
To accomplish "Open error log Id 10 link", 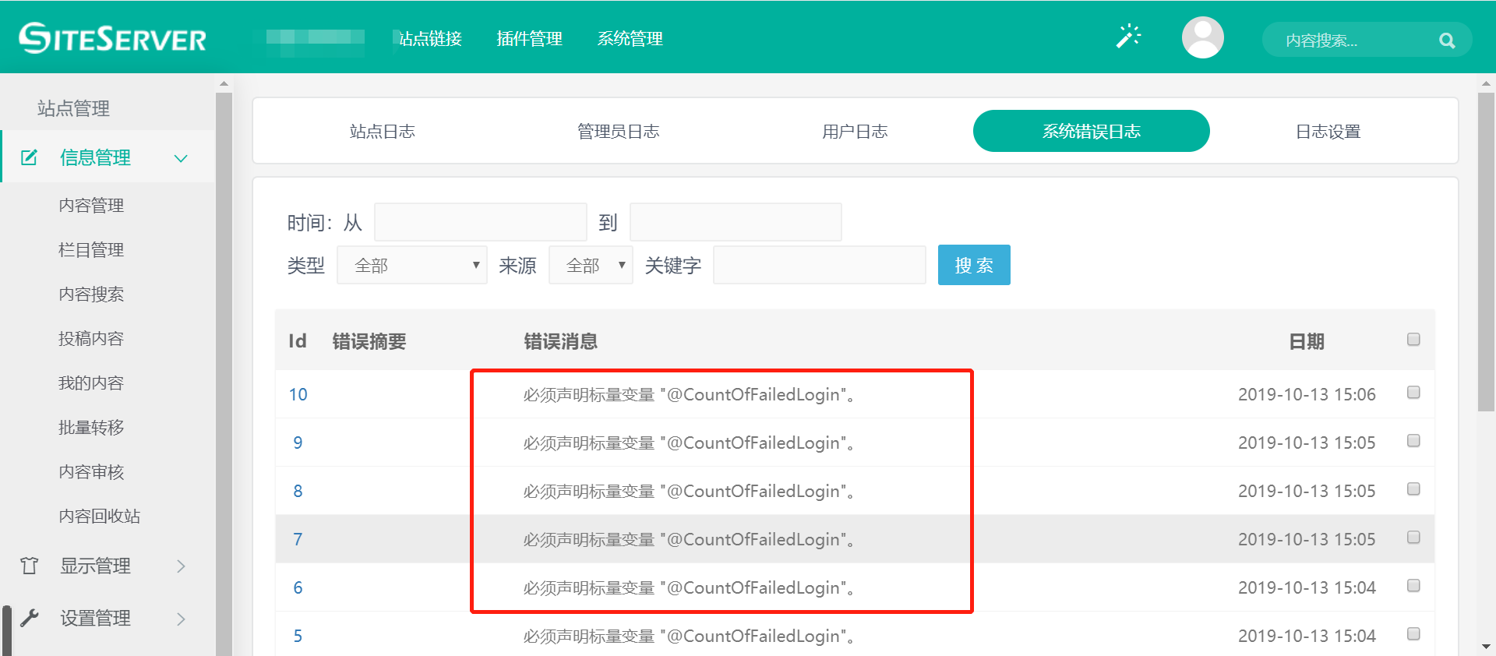I will 298,394.
